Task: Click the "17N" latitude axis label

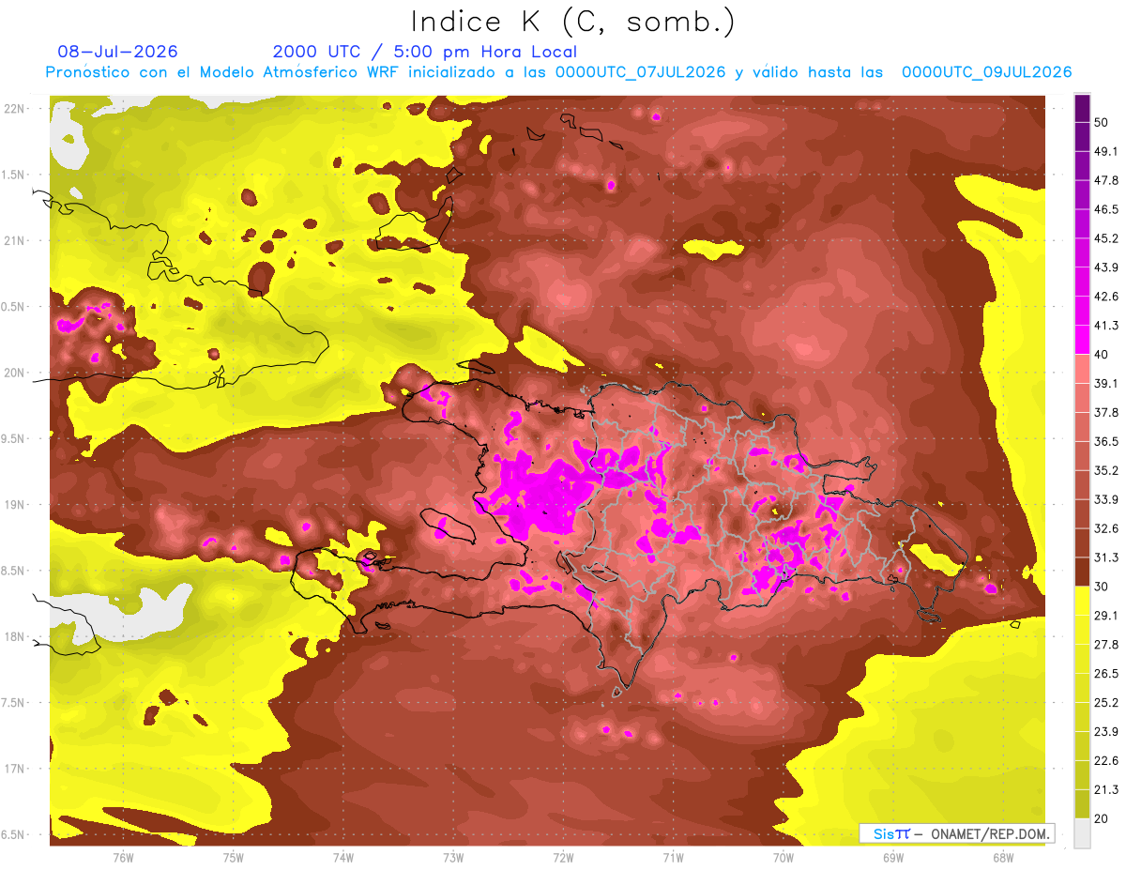Action: [14, 770]
